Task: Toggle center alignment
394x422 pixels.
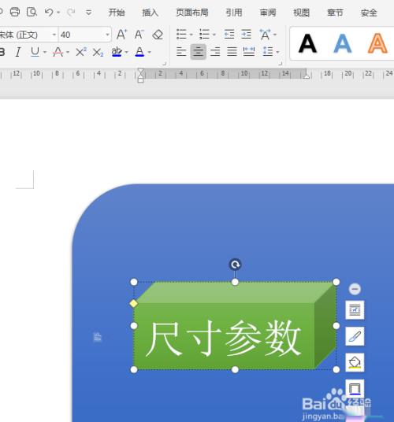Action: point(199,52)
